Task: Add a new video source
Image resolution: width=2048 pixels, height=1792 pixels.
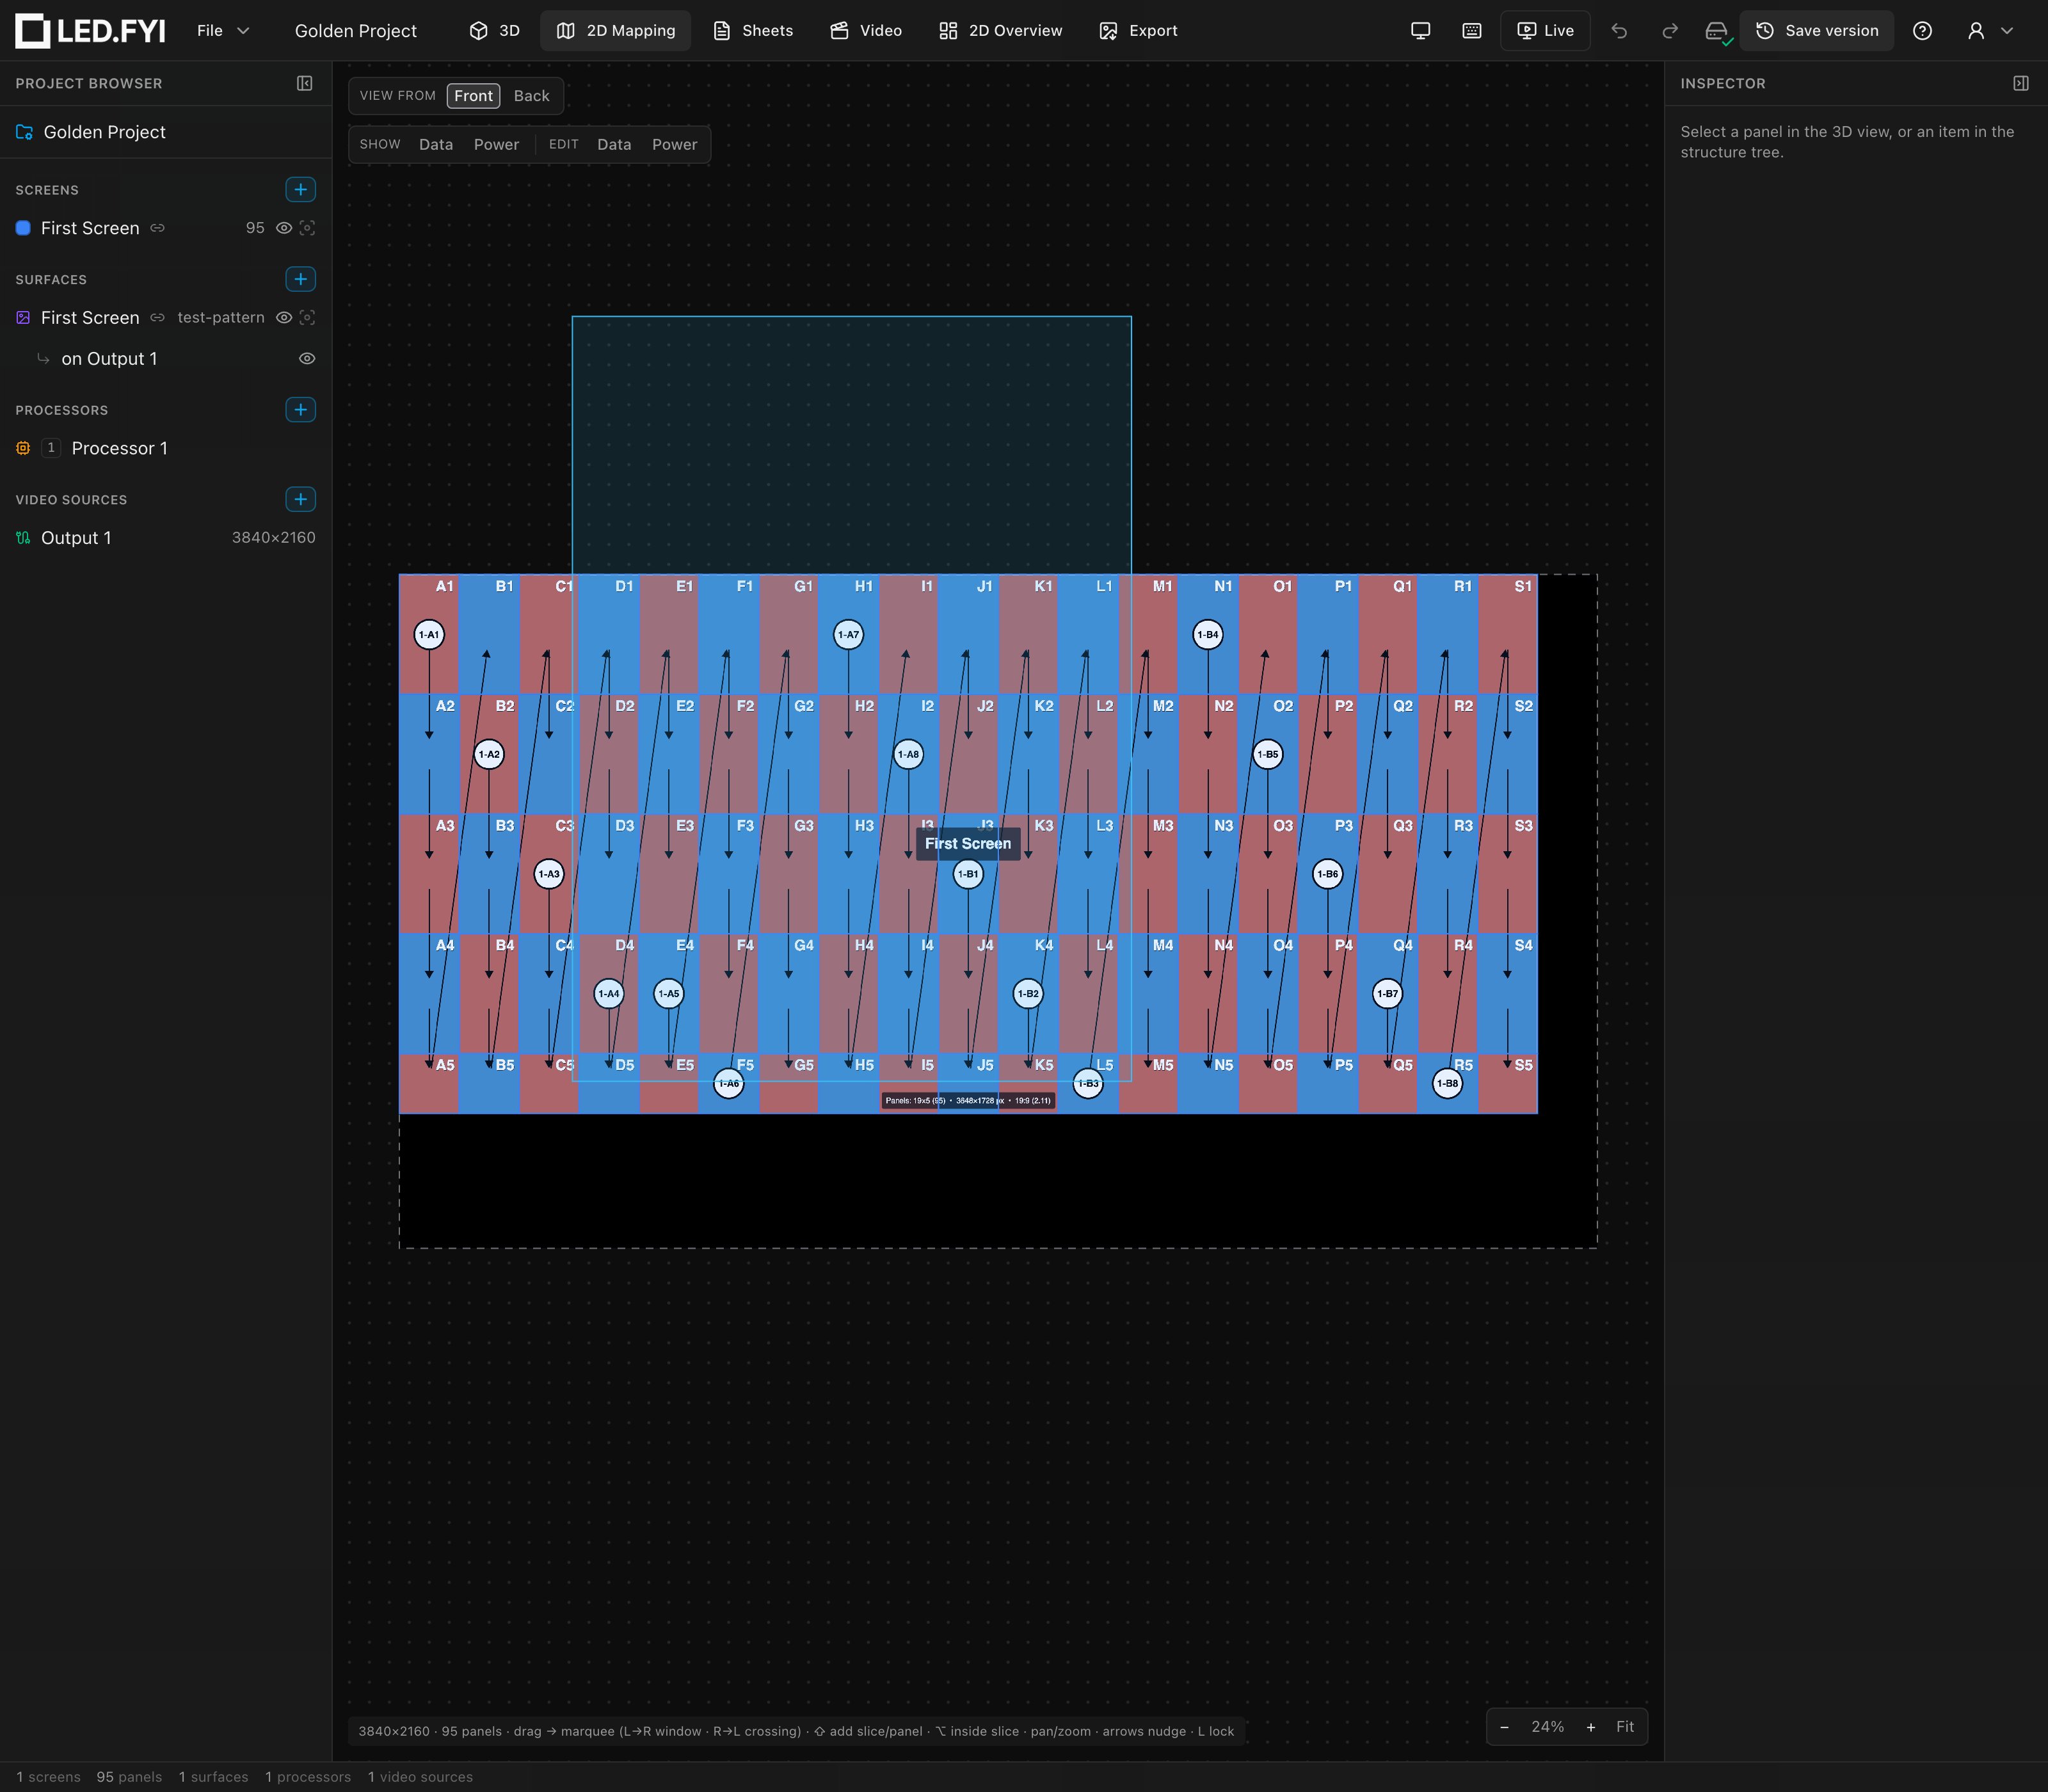Action: tap(300, 499)
